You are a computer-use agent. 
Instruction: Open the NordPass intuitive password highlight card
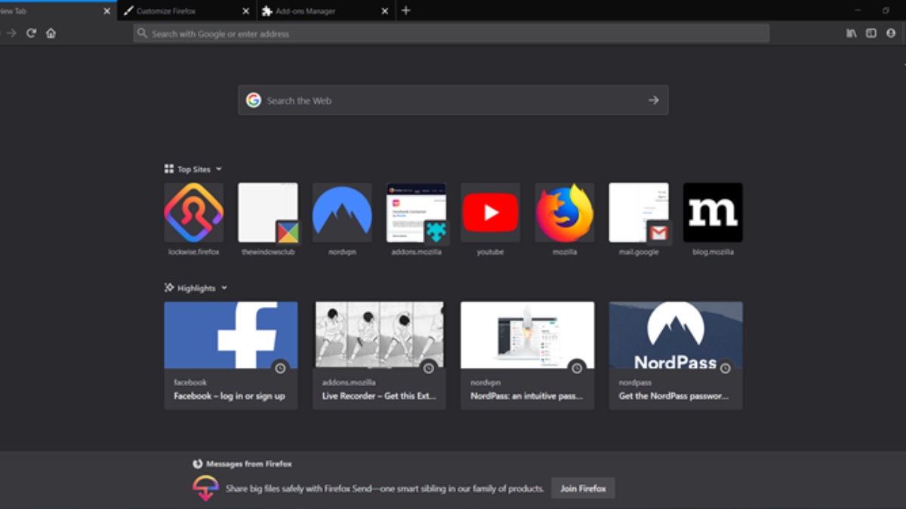pos(527,355)
